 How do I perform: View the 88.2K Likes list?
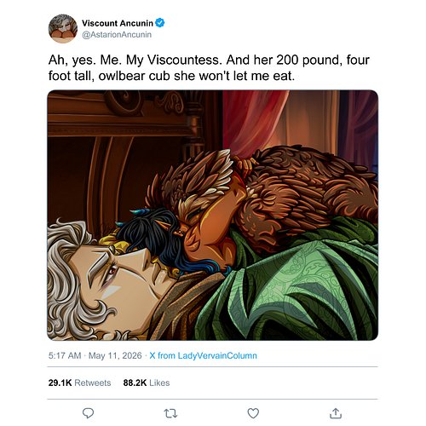tap(147, 383)
